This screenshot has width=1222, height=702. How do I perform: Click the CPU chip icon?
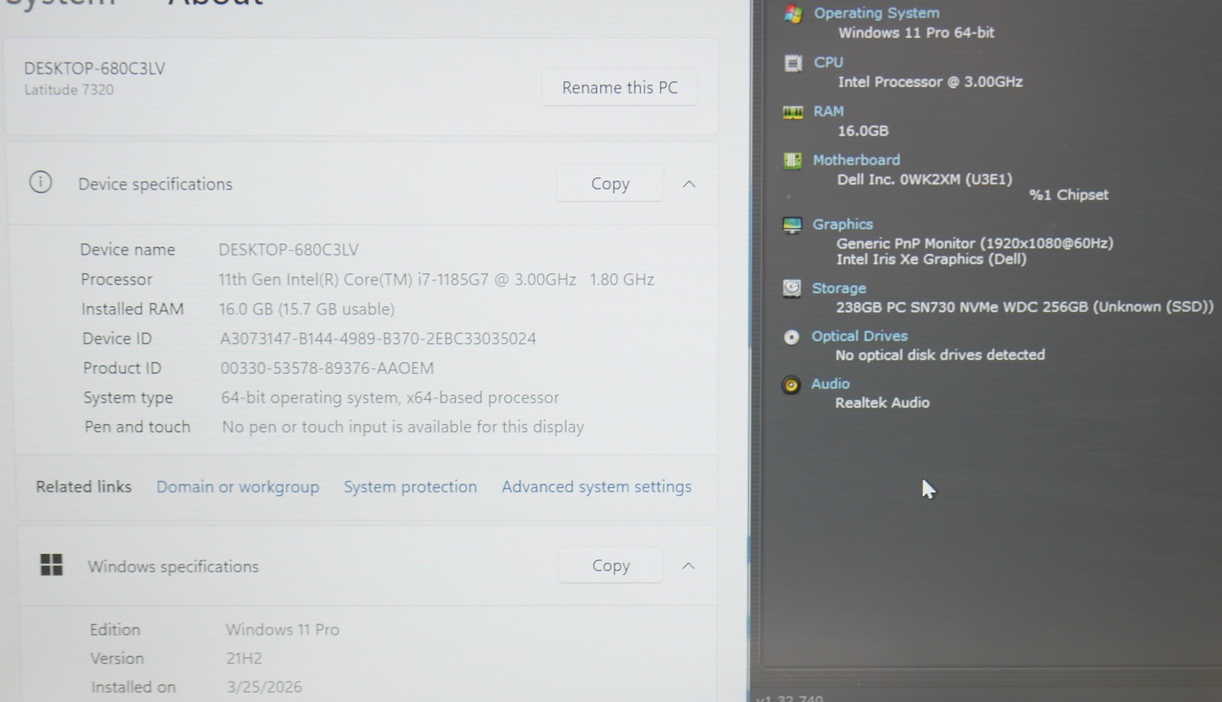pyautogui.click(x=793, y=63)
